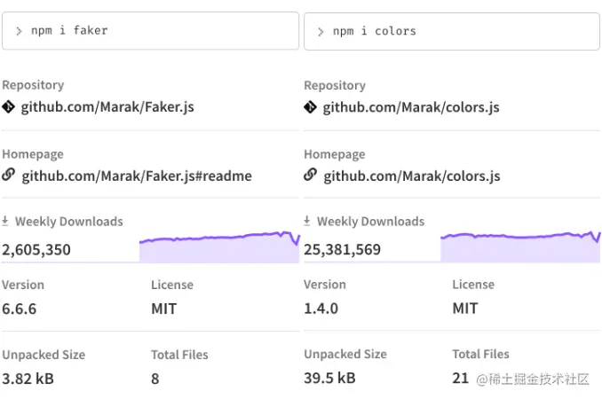Click git icon beside Faker.js repository
This screenshot has height=399, width=602.
pyautogui.click(x=9, y=107)
